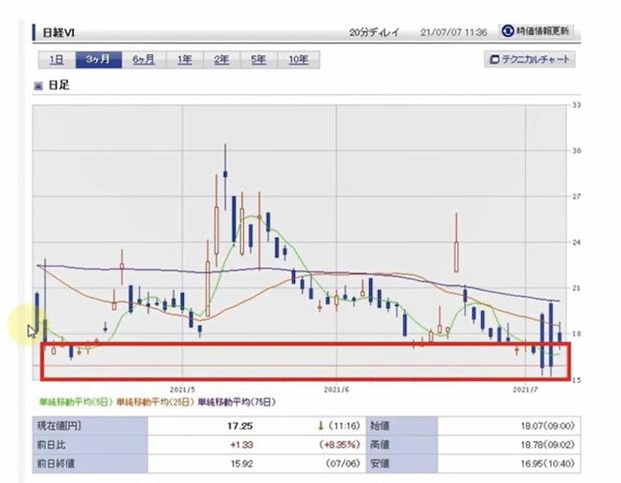The width and height of the screenshot is (621, 483).
Task: Click the highest blue candlestick near 30
Action: point(225,174)
